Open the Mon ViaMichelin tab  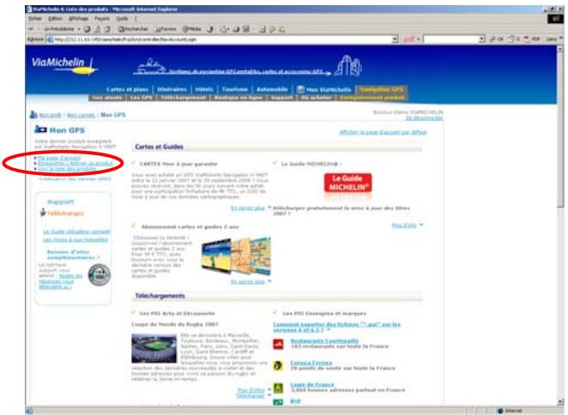pos(324,89)
